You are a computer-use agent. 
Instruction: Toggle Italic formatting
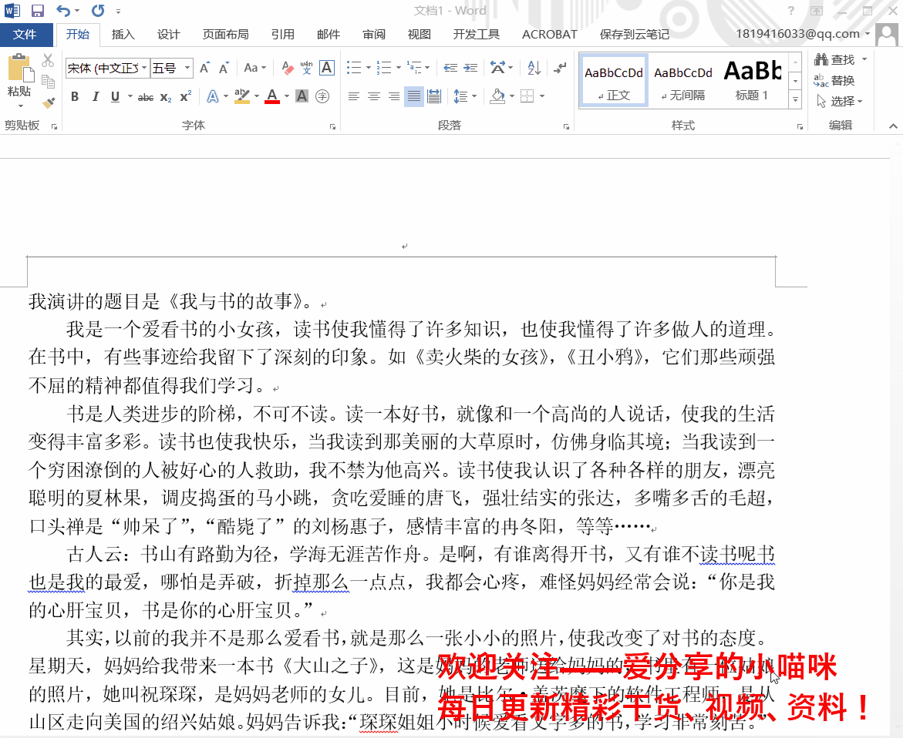pos(95,96)
